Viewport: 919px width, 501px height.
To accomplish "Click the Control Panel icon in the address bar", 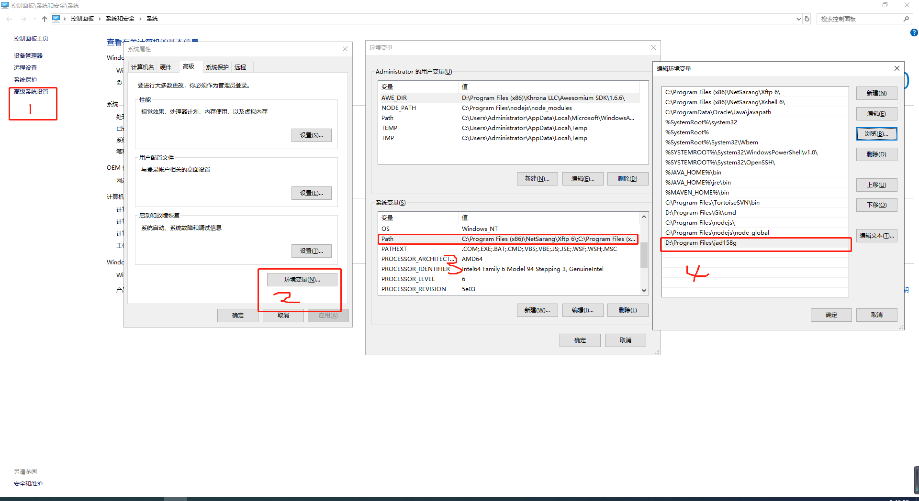I will pos(57,19).
